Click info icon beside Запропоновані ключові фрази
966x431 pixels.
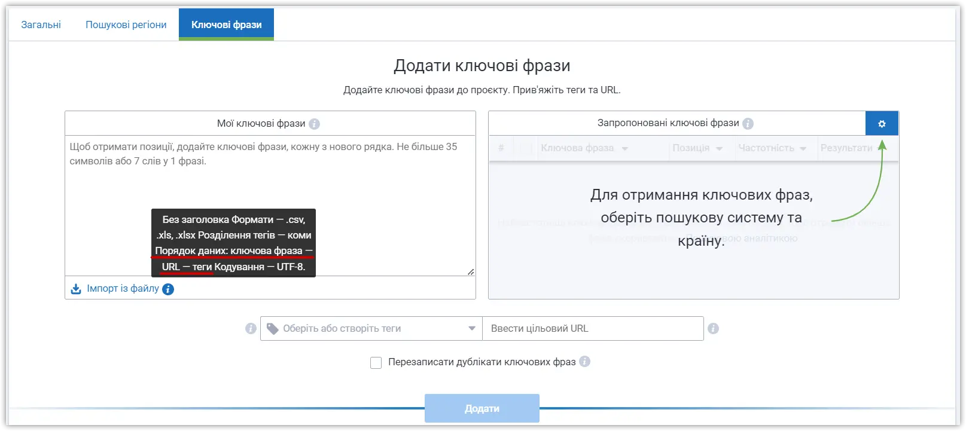(x=748, y=123)
